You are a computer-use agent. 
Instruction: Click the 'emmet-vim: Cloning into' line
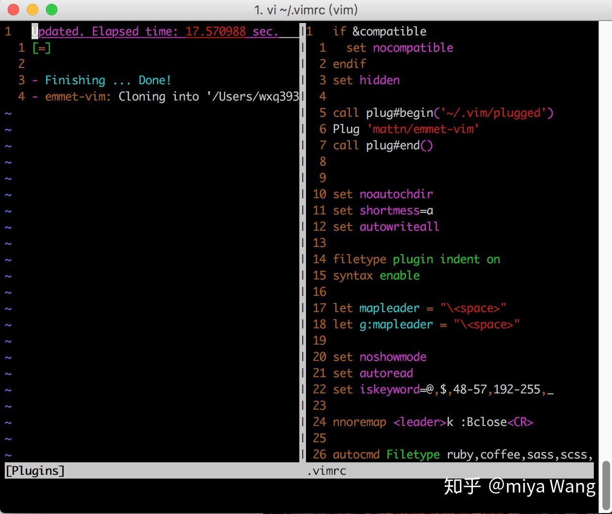pos(165,97)
